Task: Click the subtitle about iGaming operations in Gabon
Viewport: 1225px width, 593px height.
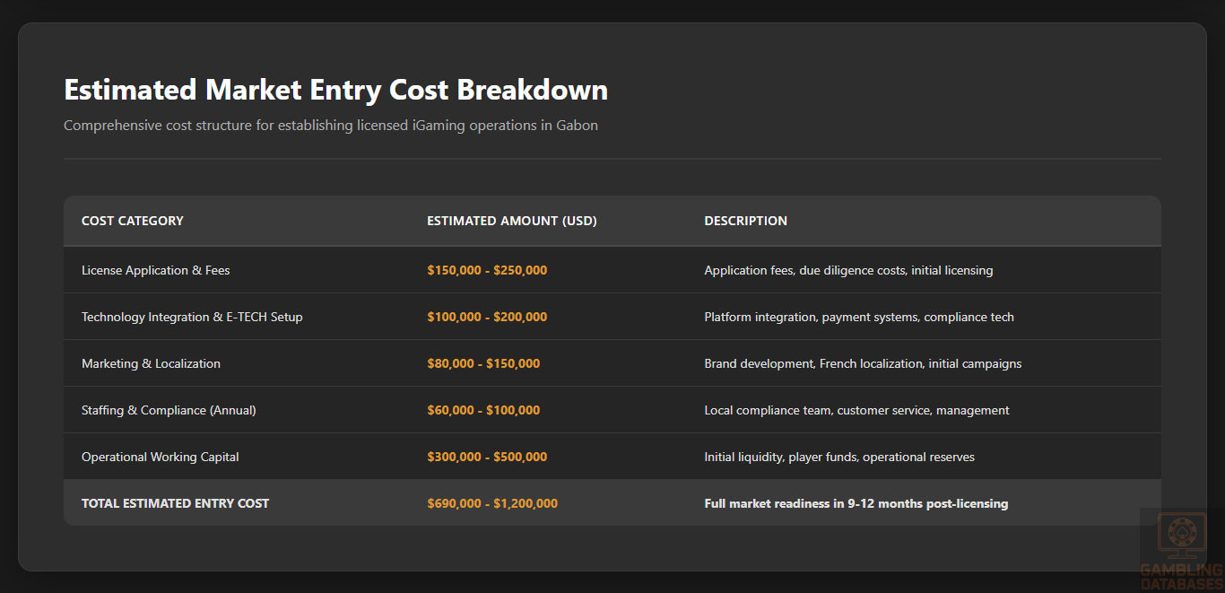Action: point(330,126)
